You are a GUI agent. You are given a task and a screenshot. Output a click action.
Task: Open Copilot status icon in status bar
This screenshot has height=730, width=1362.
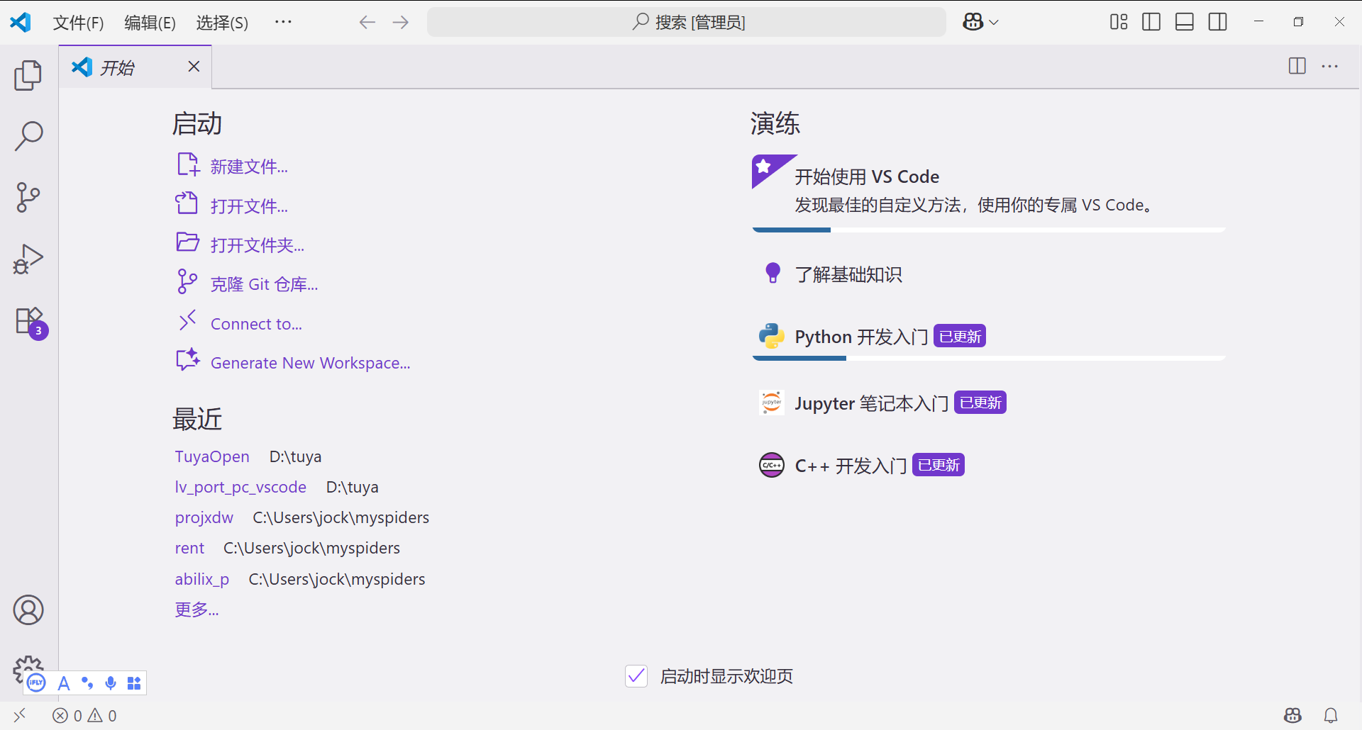click(1293, 716)
